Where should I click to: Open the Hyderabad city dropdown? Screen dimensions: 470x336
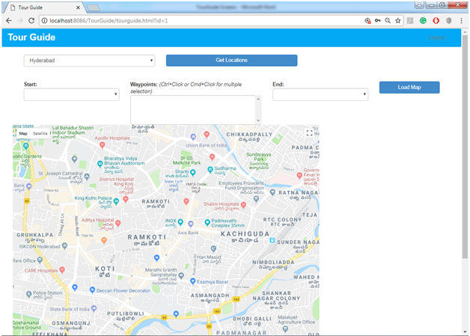point(89,61)
